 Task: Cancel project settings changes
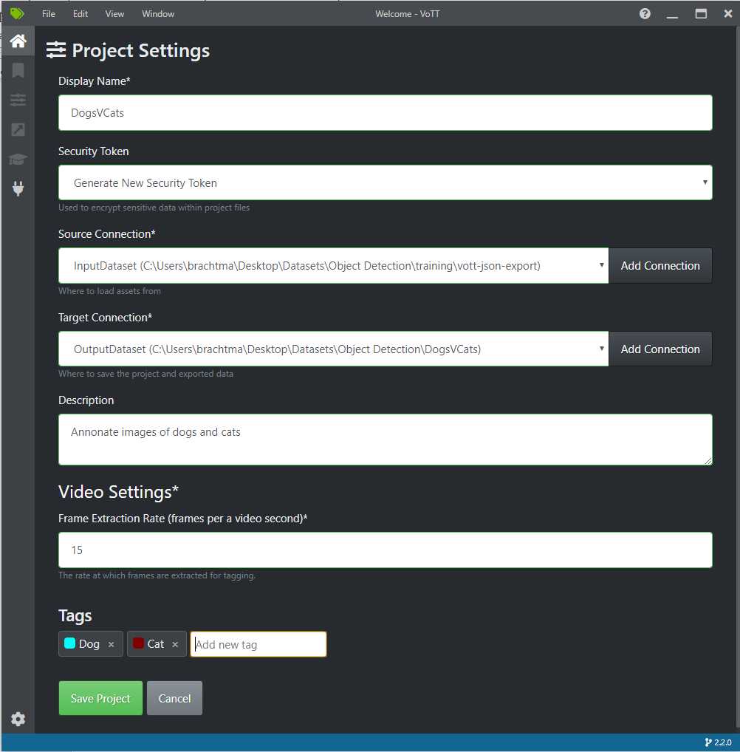click(x=174, y=698)
